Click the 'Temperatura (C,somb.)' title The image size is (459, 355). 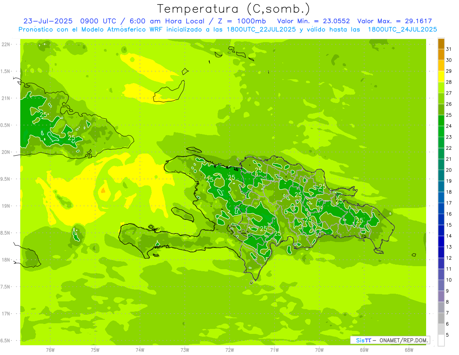point(234,9)
